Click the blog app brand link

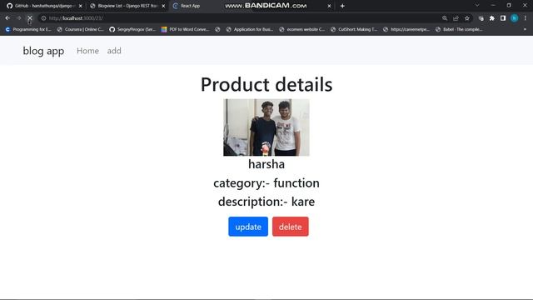[43, 51]
